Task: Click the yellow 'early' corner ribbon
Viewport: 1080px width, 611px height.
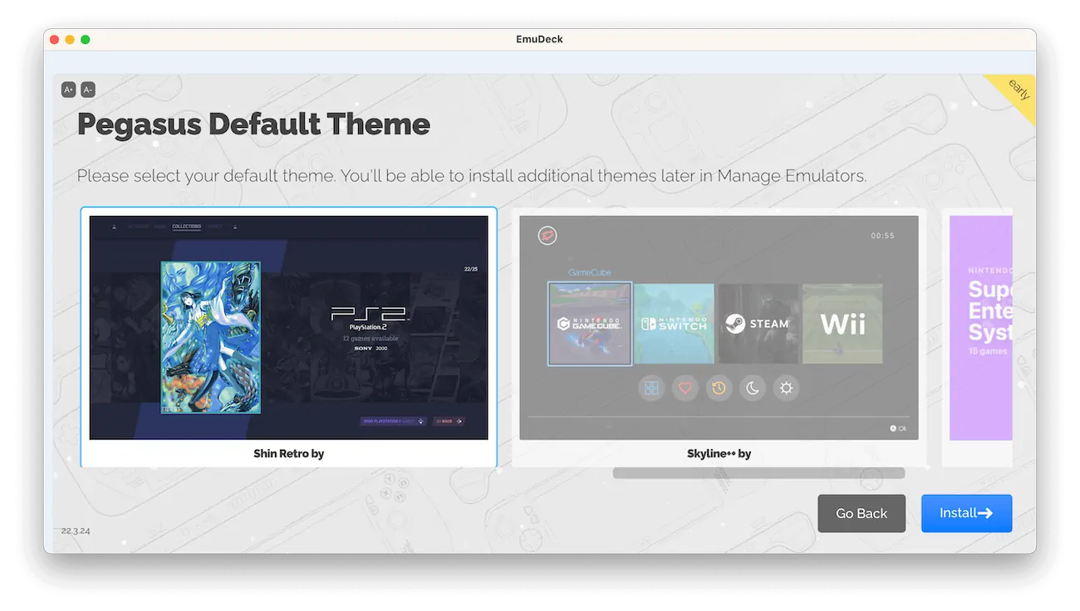Action: (x=1017, y=92)
